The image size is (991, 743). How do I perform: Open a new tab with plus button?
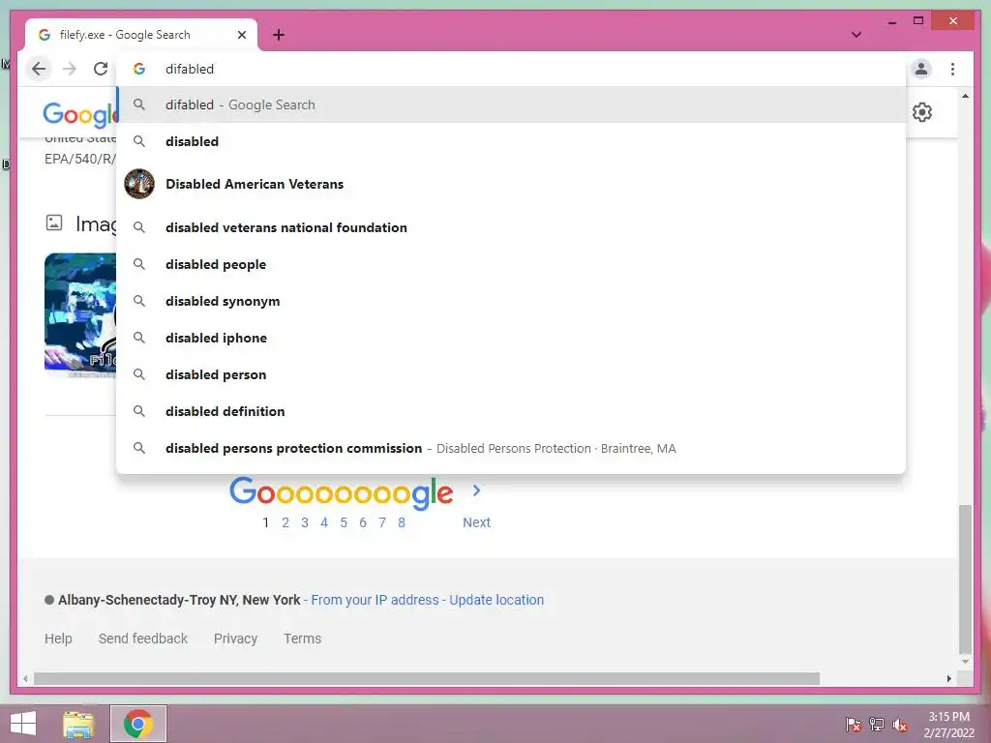coord(279,35)
